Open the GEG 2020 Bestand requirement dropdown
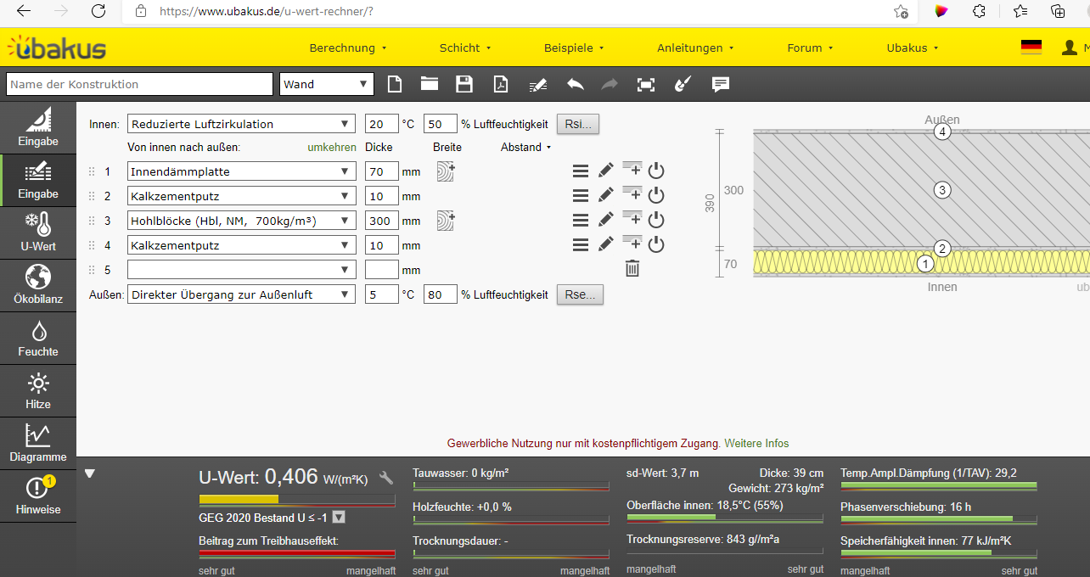This screenshot has width=1090, height=577. pos(339,517)
